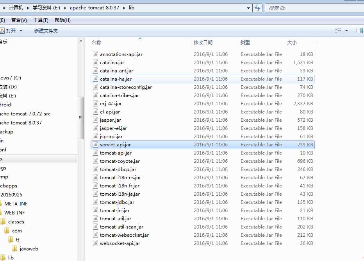Click the ecj-4.5.jar file icon
The width and height of the screenshot is (364, 261).
click(95, 104)
